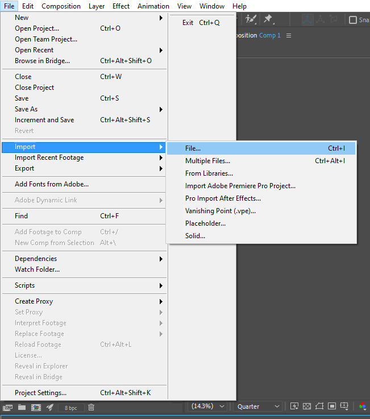Expand the New submenu
The height and width of the screenshot is (419, 370).
click(84, 18)
